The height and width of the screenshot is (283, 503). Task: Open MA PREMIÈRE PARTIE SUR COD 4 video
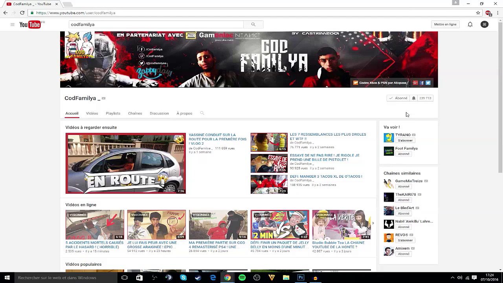point(217,244)
